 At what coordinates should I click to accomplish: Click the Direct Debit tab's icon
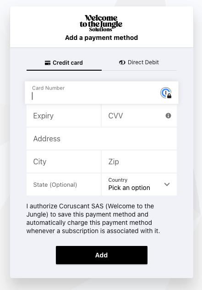(x=122, y=62)
